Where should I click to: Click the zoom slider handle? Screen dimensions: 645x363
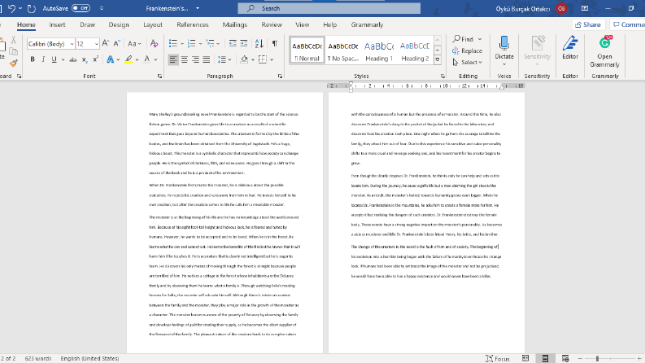click(597, 358)
